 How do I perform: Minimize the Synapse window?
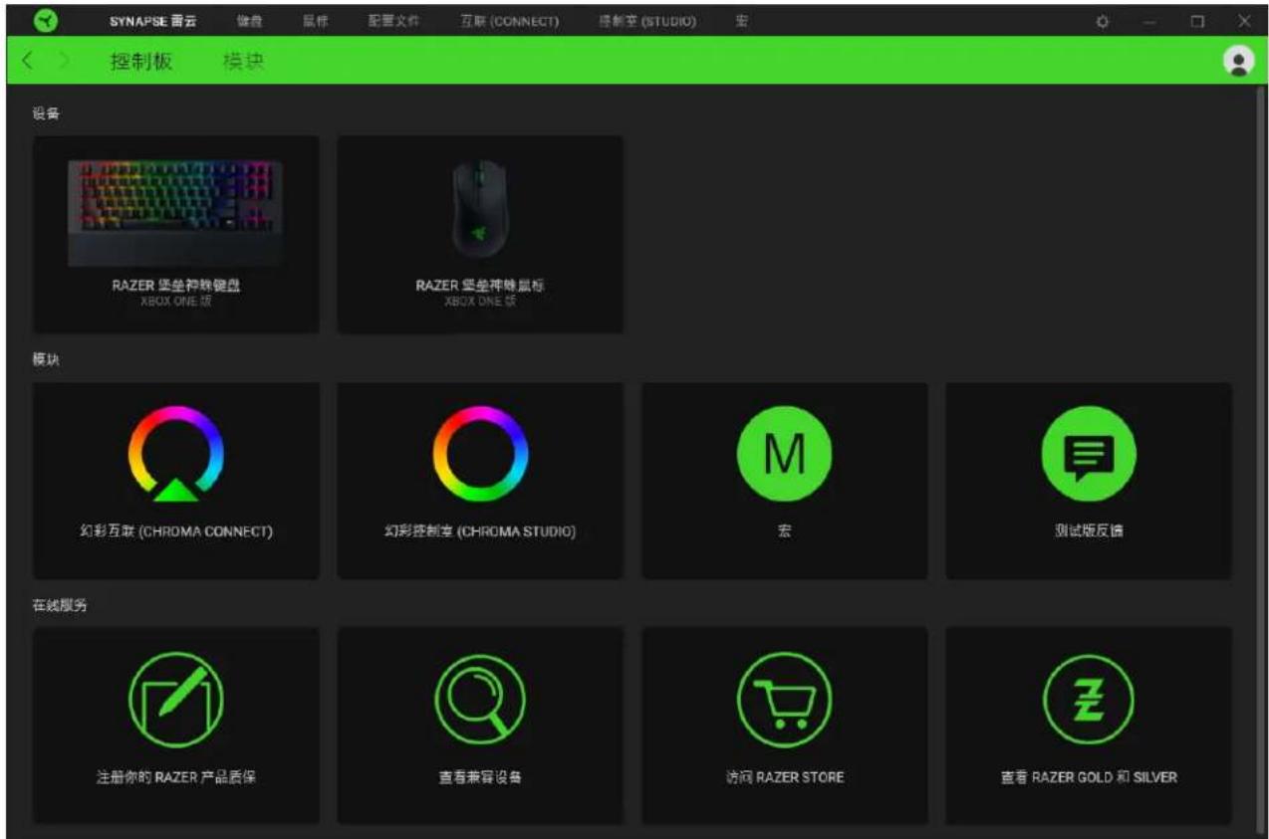[1149, 21]
